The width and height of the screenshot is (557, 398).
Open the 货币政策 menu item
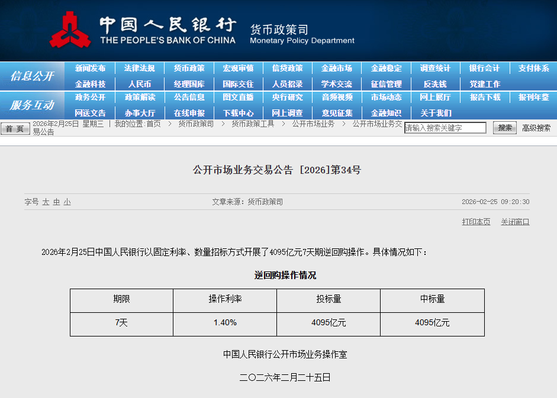(x=189, y=69)
